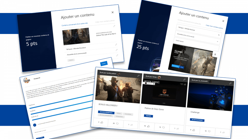
Task: Open comments on Platine de Days Gone card
Action: [163, 127]
